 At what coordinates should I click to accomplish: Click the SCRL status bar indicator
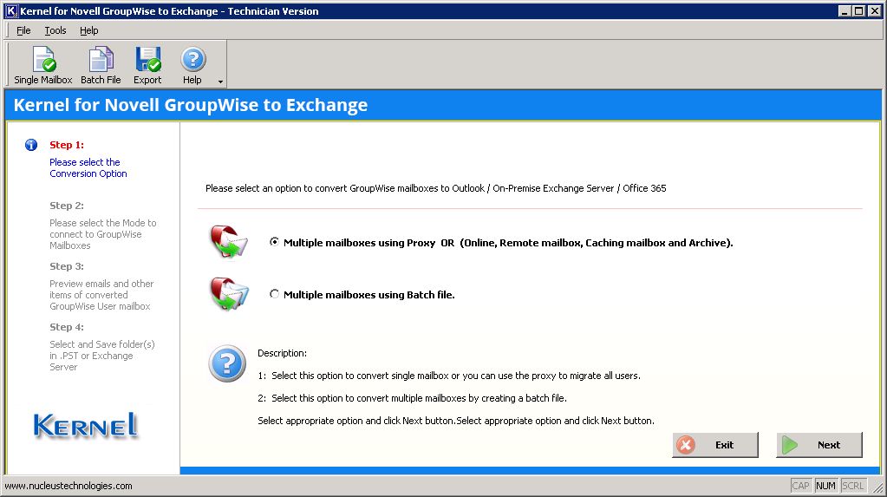coord(852,486)
